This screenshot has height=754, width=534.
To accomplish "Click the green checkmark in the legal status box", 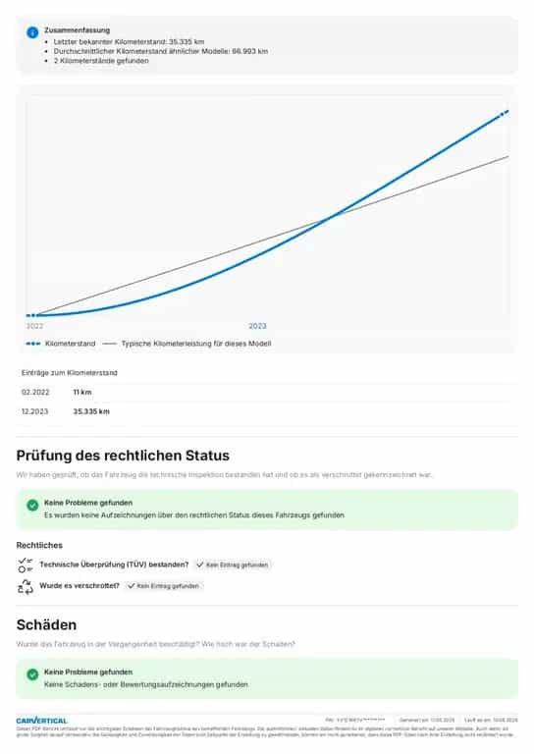I will (32, 505).
